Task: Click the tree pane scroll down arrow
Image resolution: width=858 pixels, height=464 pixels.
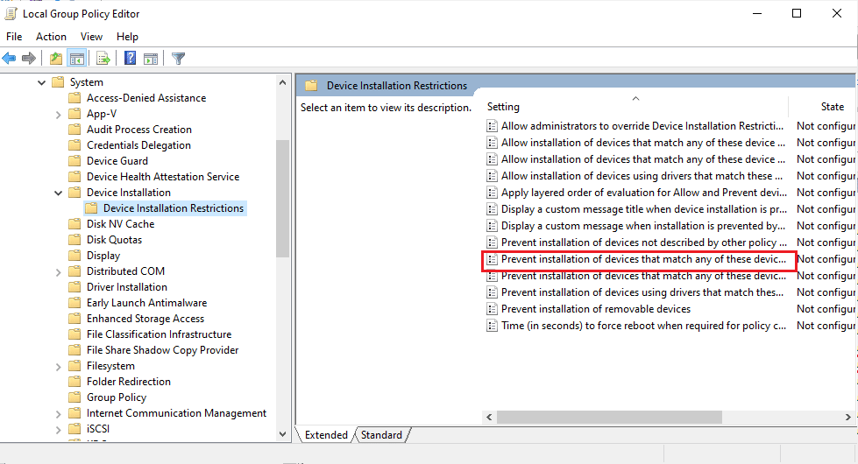Action: pos(282,434)
